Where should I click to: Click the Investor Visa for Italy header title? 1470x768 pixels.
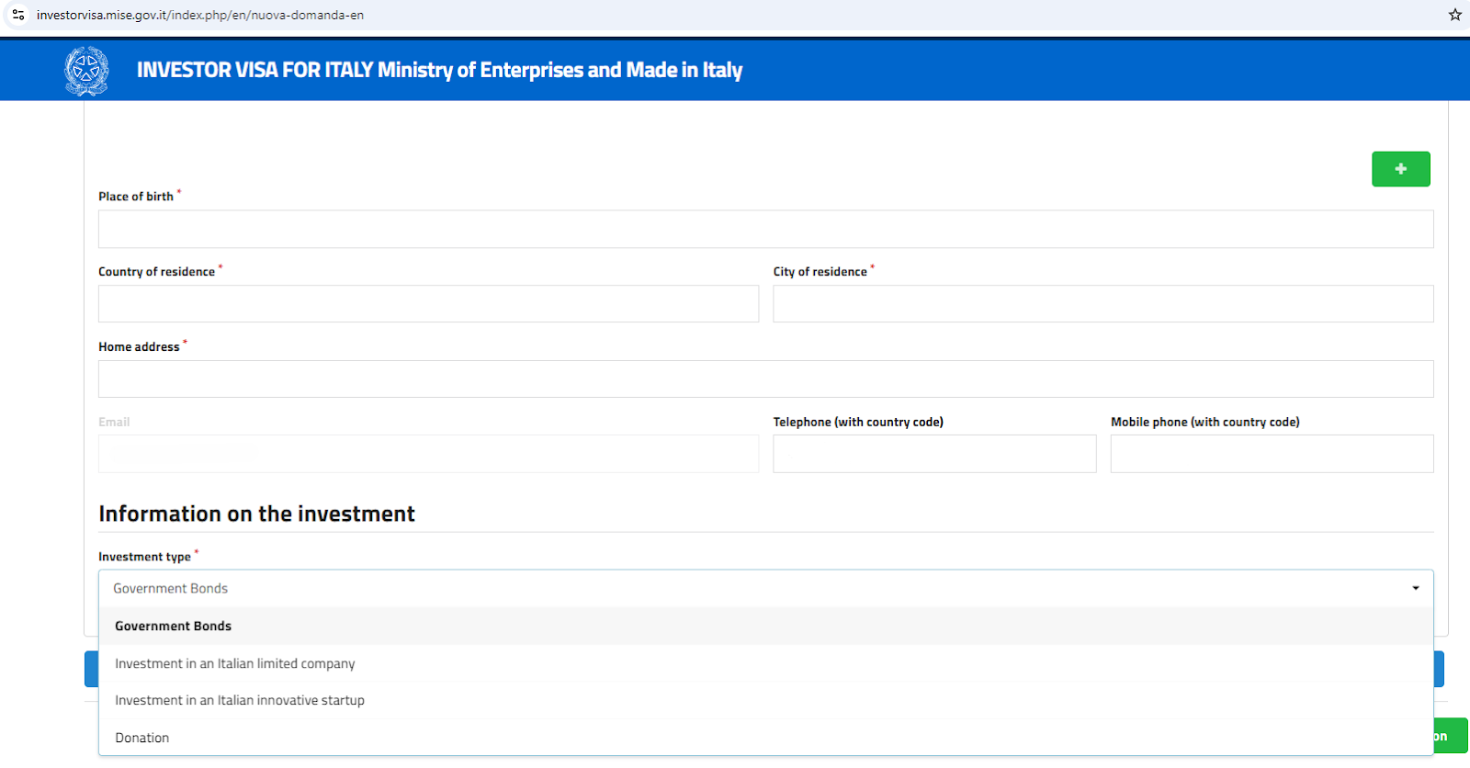(x=439, y=71)
